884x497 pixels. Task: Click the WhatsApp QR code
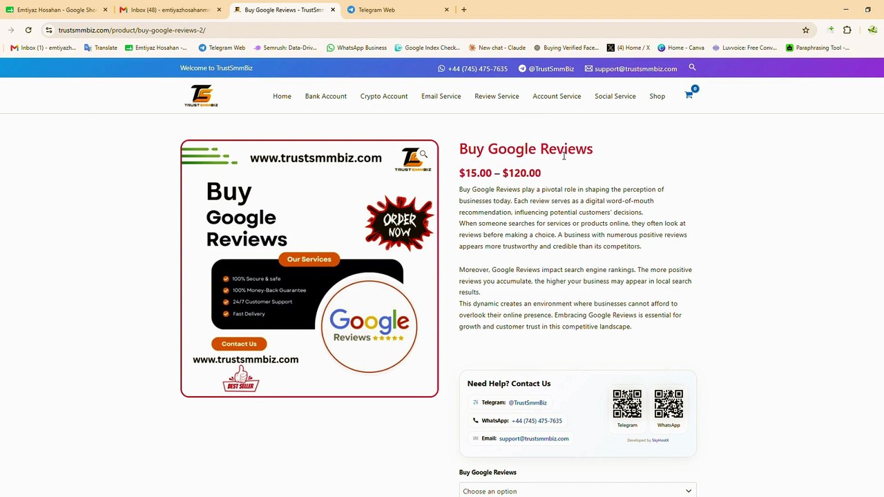coord(669,404)
